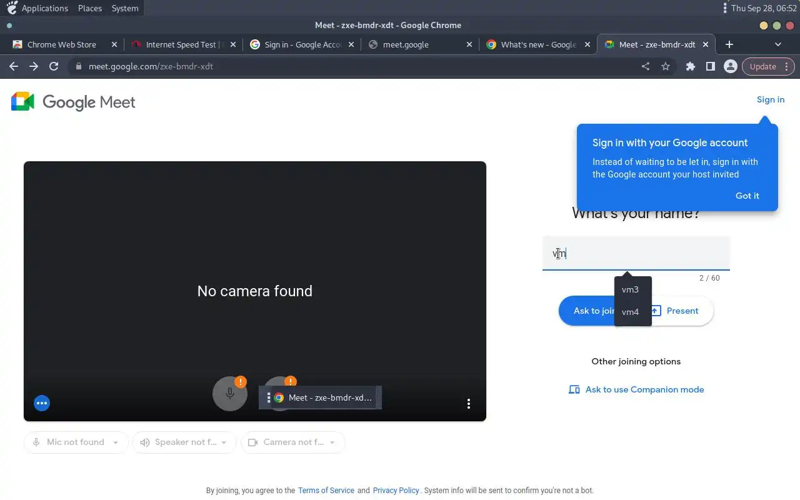Go back in browser history
The image size is (800, 500).
[x=14, y=66]
